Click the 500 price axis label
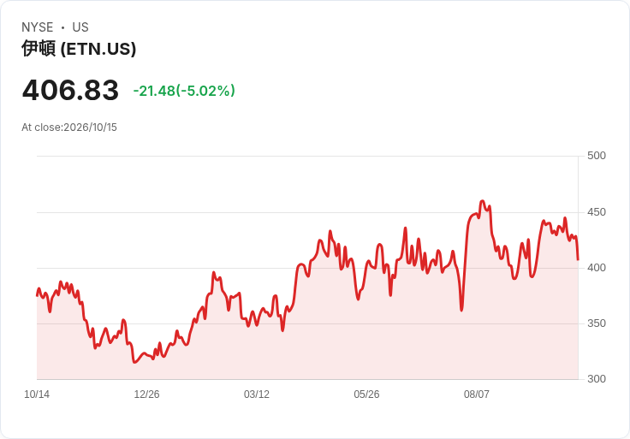This screenshot has width=630, height=439. [x=597, y=156]
